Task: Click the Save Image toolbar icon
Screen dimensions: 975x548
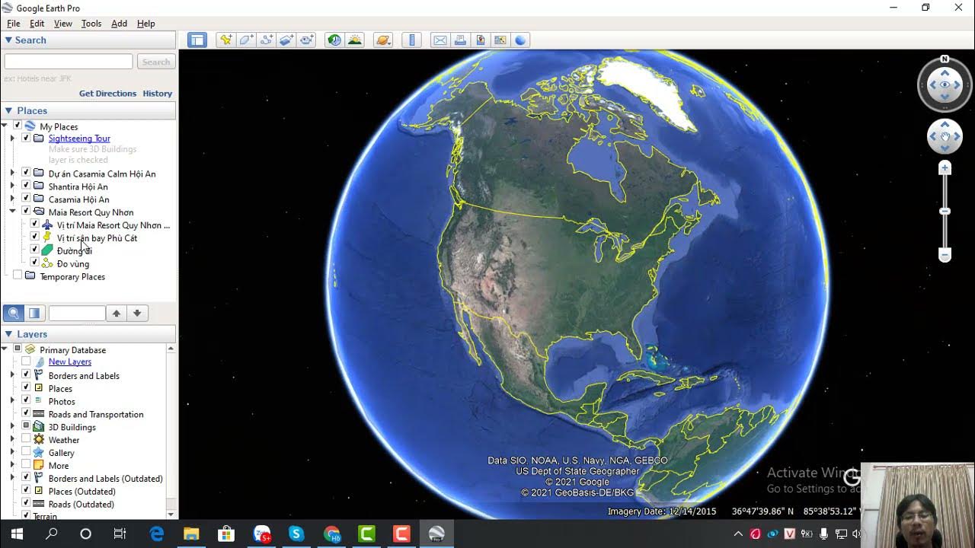Action: pyautogui.click(x=481, y=40)
